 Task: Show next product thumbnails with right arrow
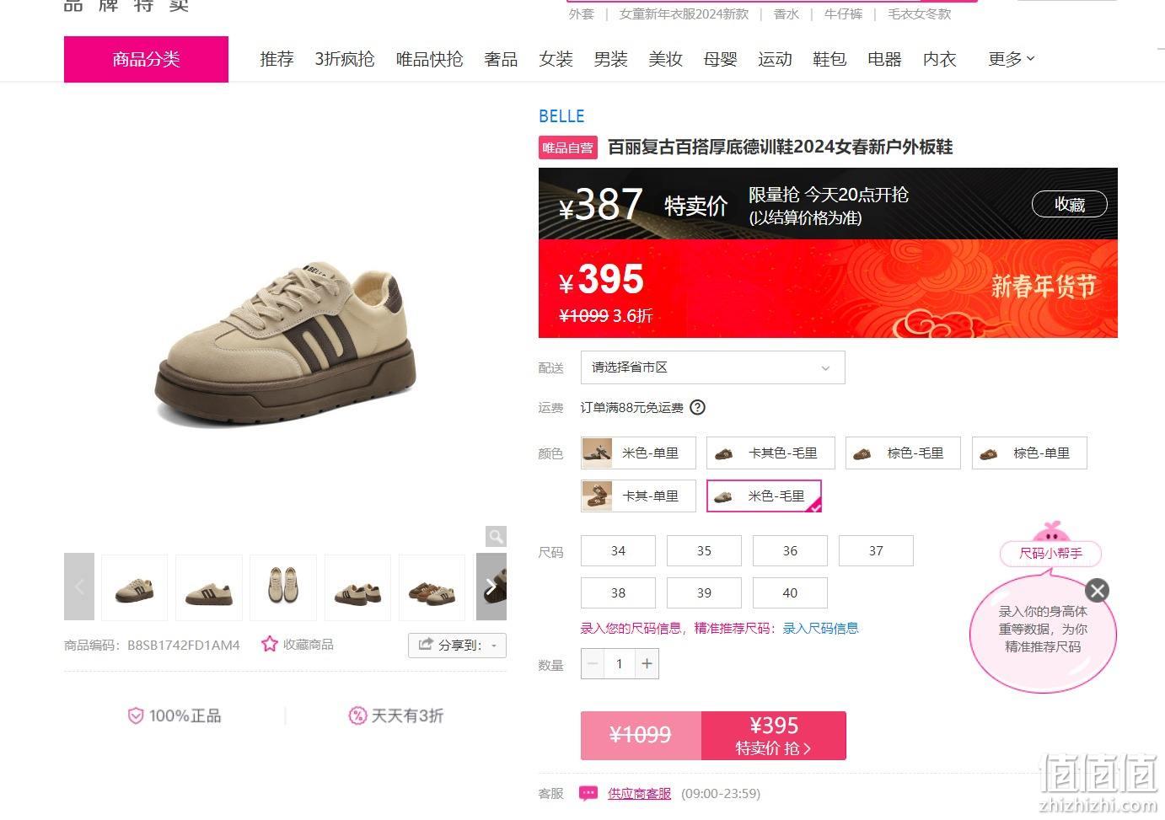point(491,587)
